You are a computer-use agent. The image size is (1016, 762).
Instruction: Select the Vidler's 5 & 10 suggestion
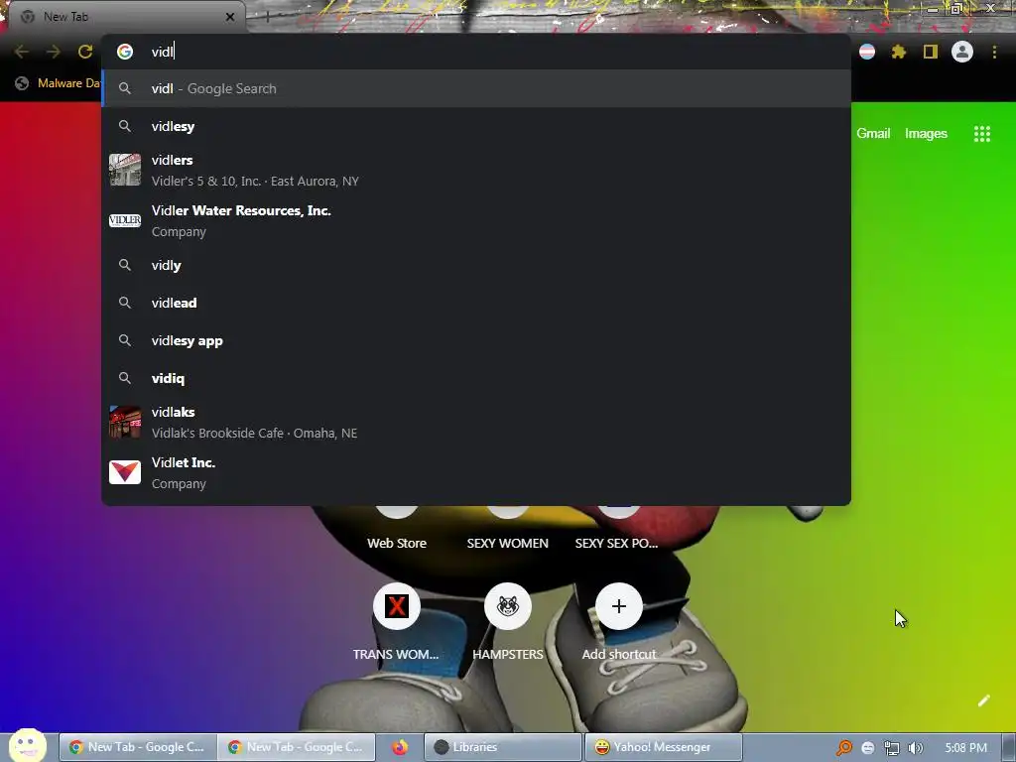click(x=476, y=170)
